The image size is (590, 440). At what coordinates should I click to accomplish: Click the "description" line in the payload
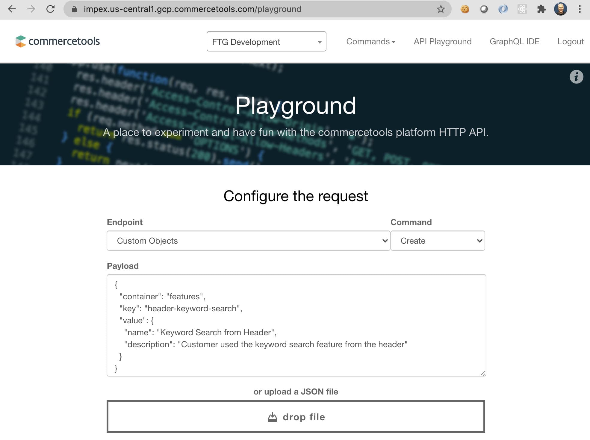(266, 345)
